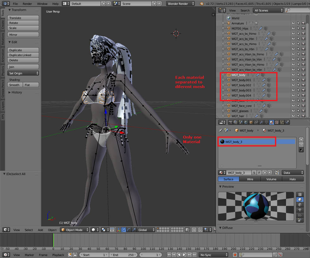Click the Duplicate Linked button

[23, 55]
